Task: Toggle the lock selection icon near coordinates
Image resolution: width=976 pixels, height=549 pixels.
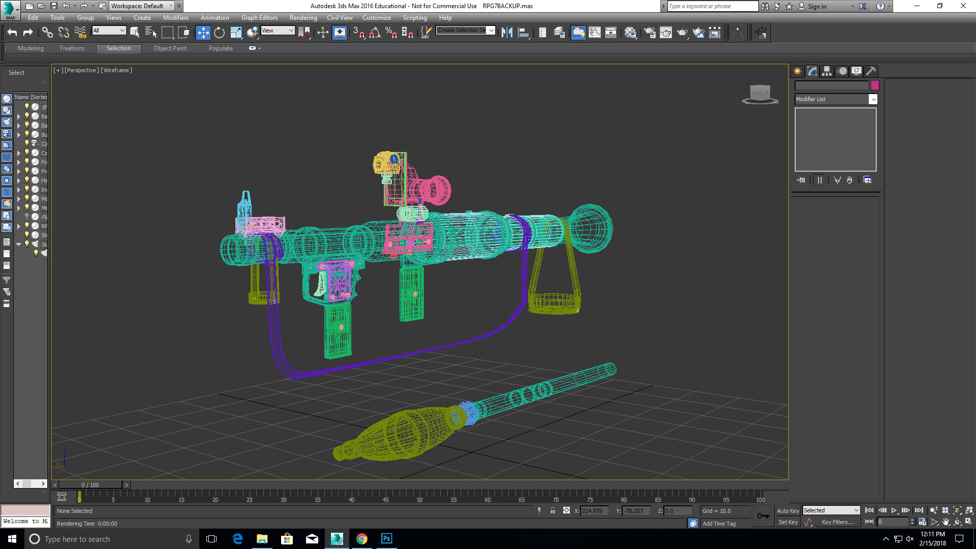Action: click(553, 510)
